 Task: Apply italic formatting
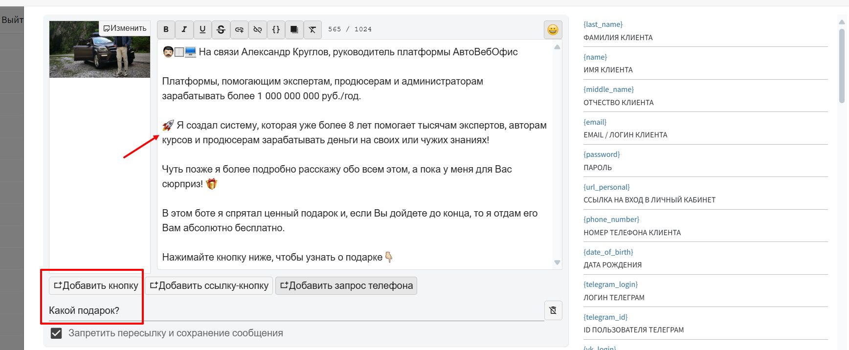pos(184,29)
